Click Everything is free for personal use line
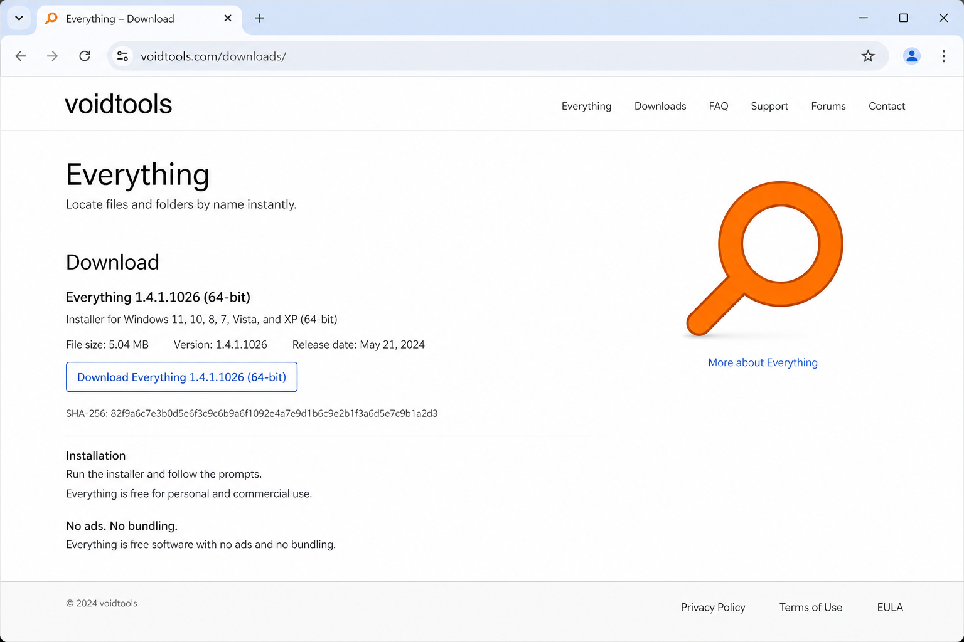 coord(189,493)
